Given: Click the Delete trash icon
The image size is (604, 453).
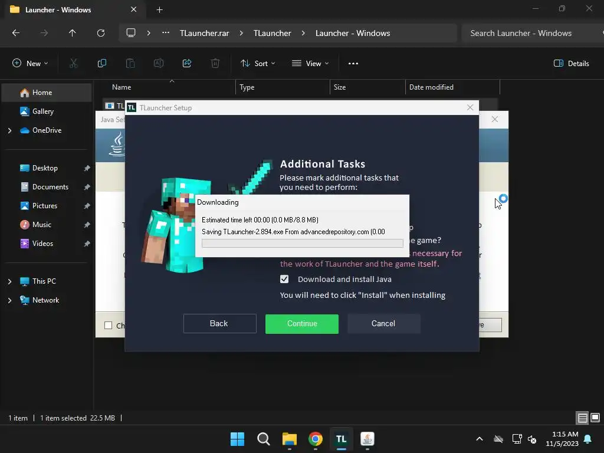Looking at the screenshot, I should [x=215, y=64].
